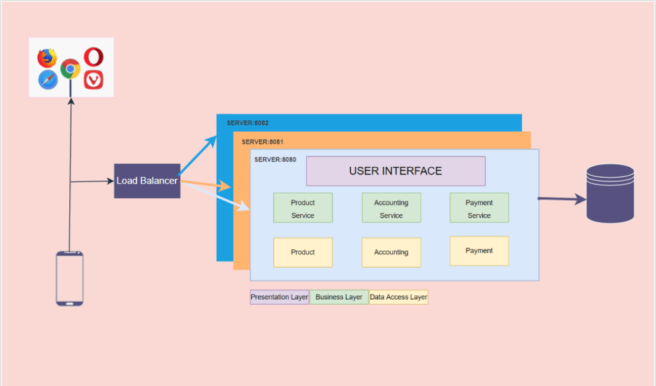Image resolution: width=656 pixels, height=386 pixels.
Task: Select the yellow Accounting data box
Action: [x=391, y=252]
